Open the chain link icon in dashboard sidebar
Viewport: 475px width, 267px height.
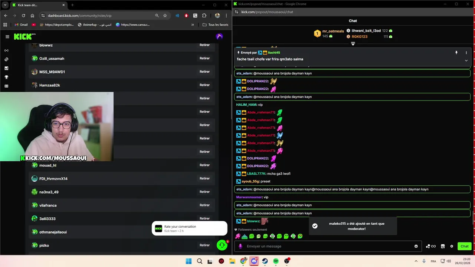pyautogui.click(x=6, y=59)
